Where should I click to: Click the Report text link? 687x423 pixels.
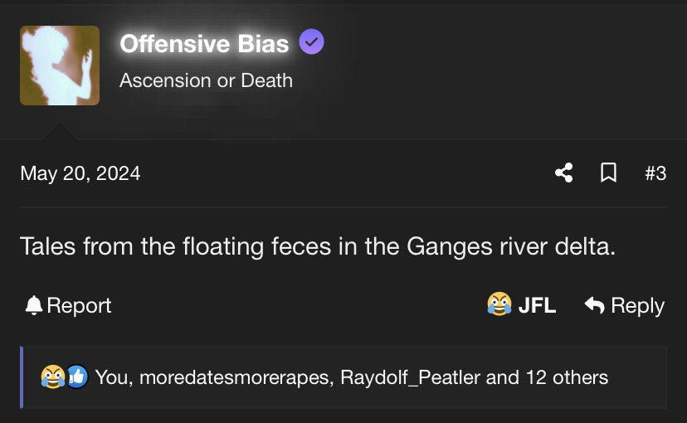[79, 305]
